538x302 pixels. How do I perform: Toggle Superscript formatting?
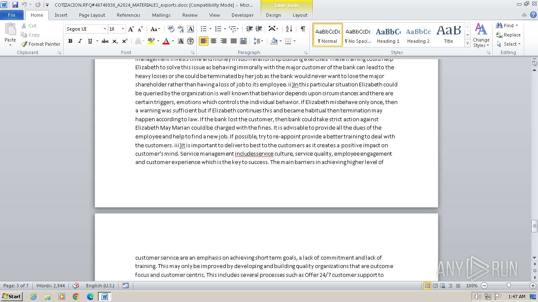pos(125,41)
